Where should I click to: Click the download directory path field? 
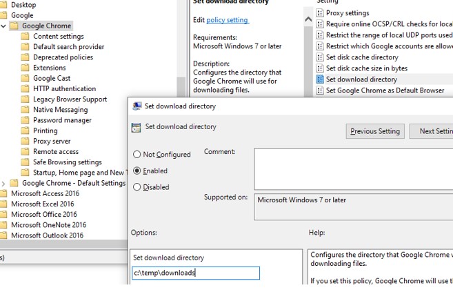pos(196,273)
